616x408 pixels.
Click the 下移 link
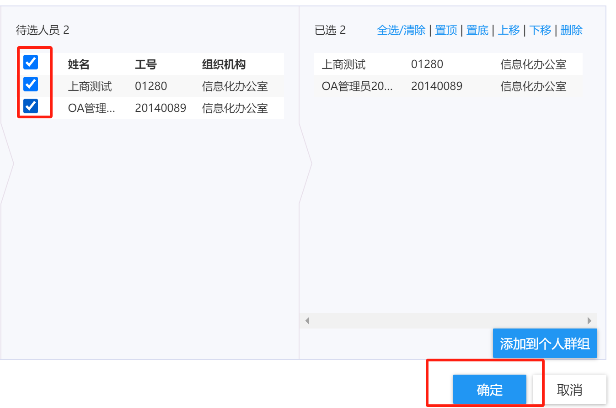540,30
